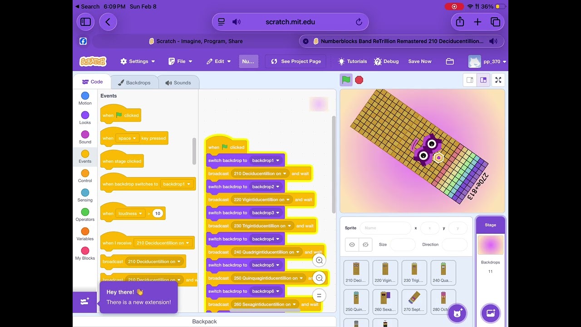This screenshot has height=327, width=581.
Task: Select the Motion blocks category
Action: 85,99
